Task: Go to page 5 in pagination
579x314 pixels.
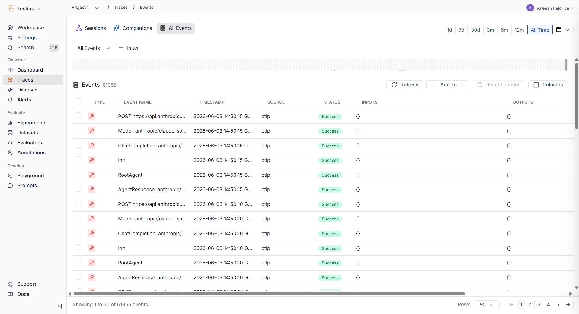Action: point(558,305)
